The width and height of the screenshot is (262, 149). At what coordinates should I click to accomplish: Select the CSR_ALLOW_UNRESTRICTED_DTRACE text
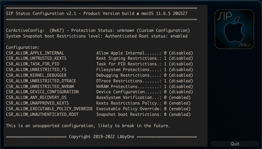click(41, 81)
